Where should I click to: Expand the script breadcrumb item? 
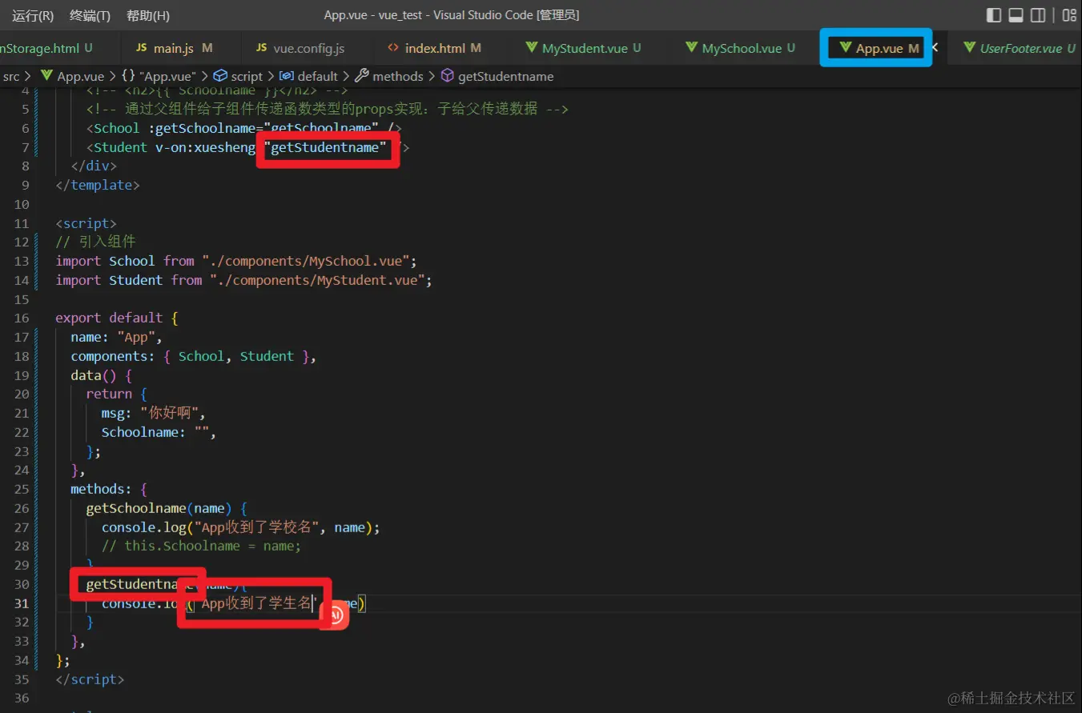click(x=238, y=76)
